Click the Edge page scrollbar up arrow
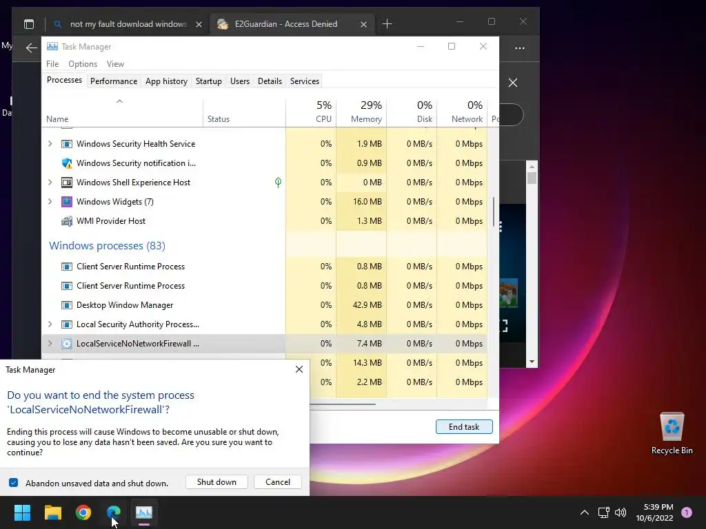Image resolution: width=706 pixels, height=529 pixels. point(532,167)
